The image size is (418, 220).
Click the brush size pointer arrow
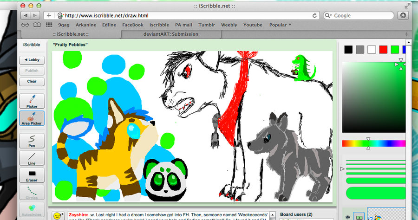coord(343,168)
